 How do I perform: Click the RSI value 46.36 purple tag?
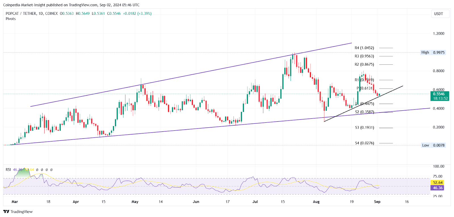[438, 188]
